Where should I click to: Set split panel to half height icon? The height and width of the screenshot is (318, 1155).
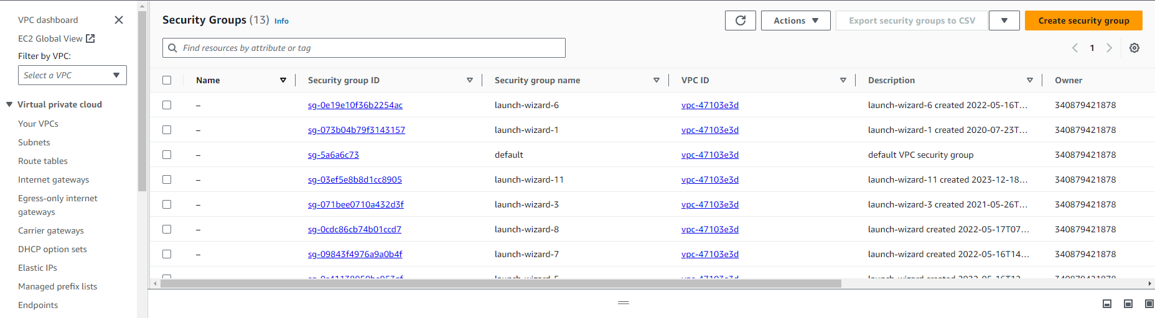coord(1128,304)
